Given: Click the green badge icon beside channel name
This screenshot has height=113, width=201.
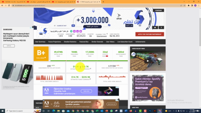Looking at the screenshot, I should point(71,31).
